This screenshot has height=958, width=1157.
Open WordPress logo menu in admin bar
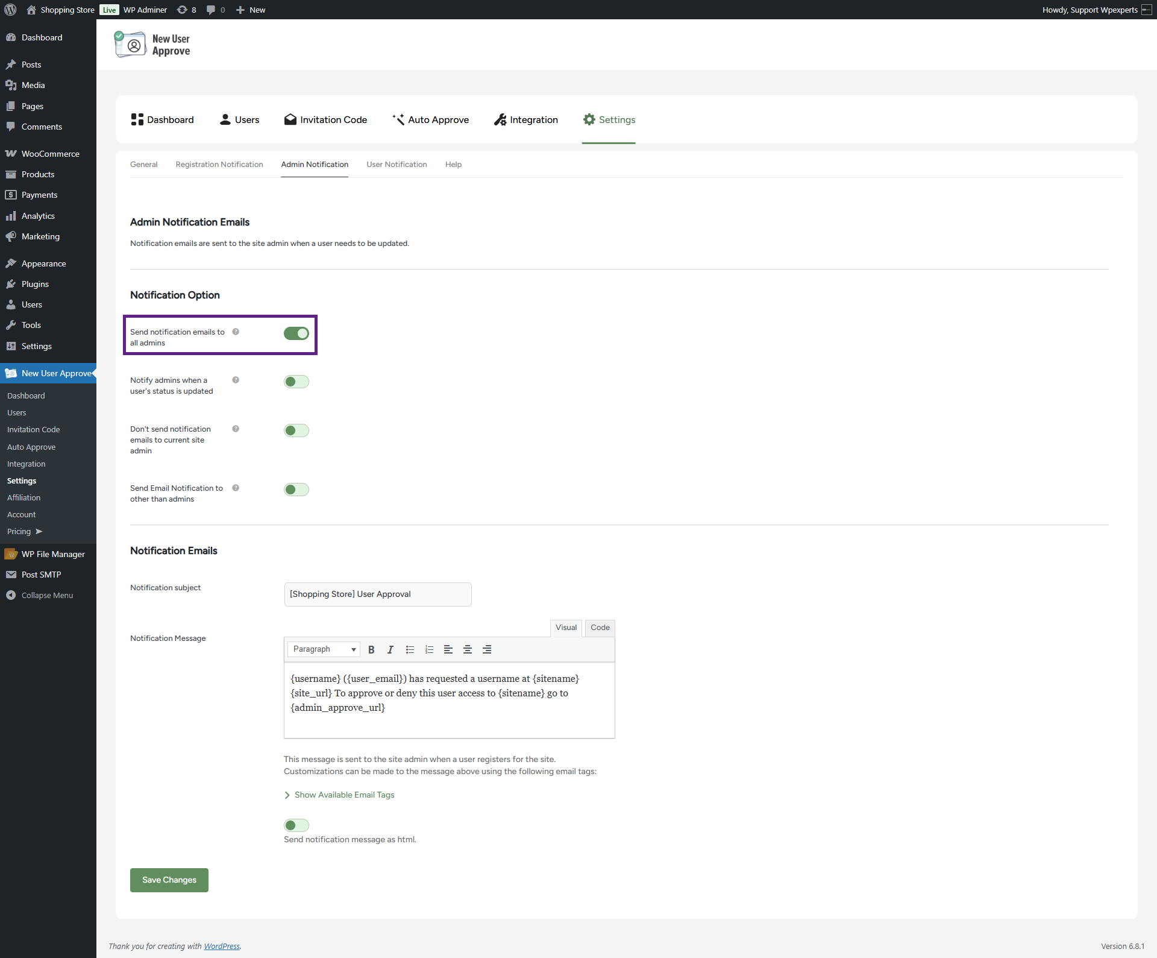point(10,10)
